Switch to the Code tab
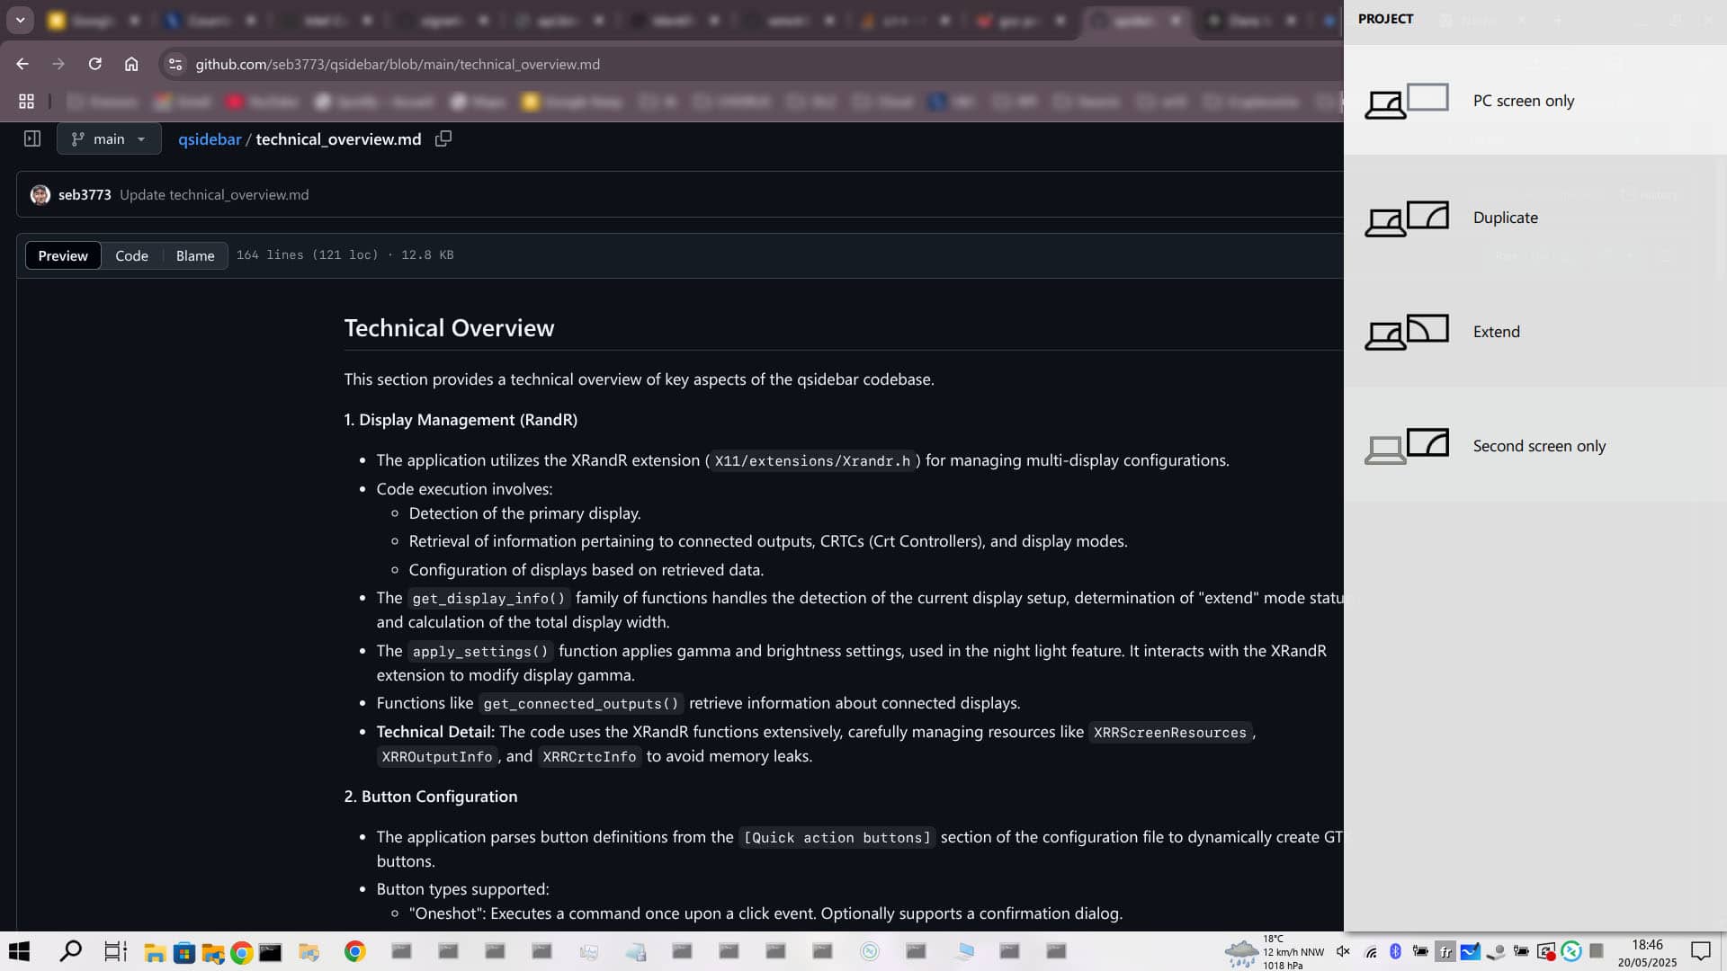The height and width of the screenshot is (971, 1727). coord(131,255)
